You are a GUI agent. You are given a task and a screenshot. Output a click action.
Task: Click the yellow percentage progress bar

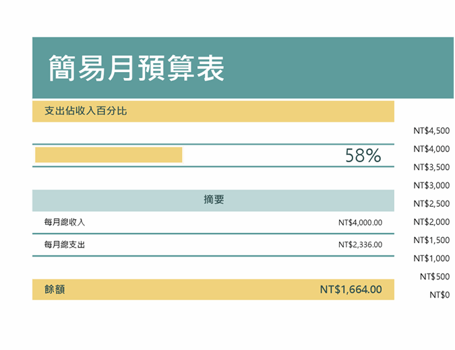tap(109, 155)
